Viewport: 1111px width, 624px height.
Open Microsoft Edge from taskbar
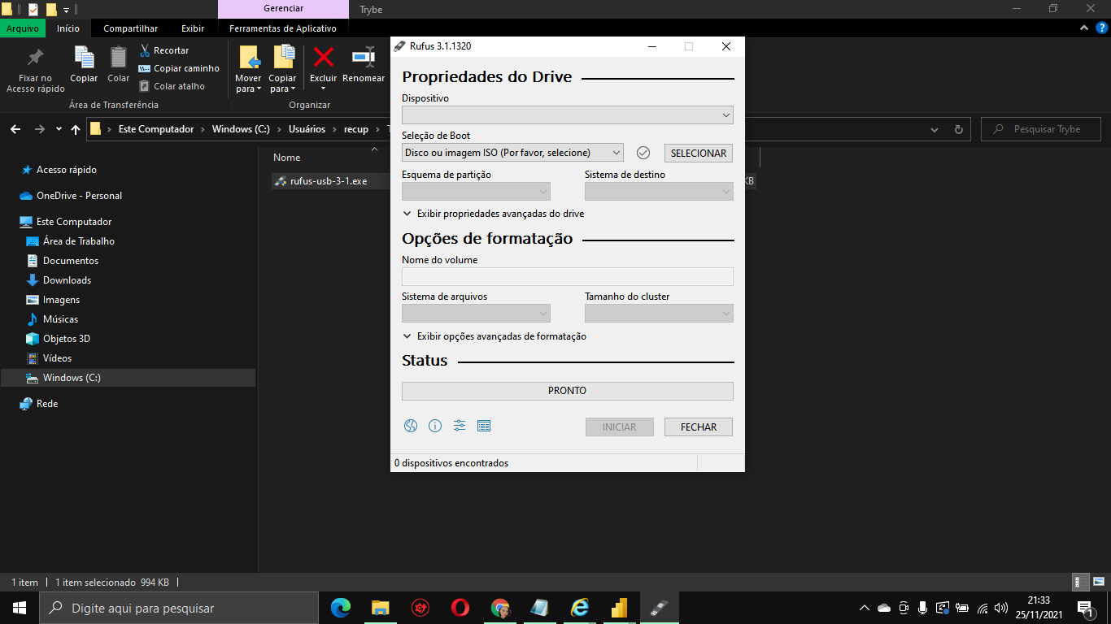pos(341,608)
